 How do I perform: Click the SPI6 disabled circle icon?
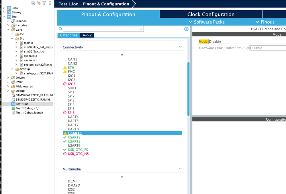(65, 113)
